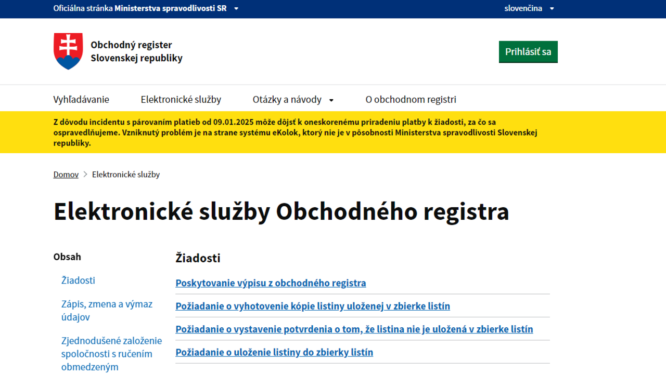This screenshot has height=374, width=666.
Task: Click the Domov breadcrumb link
Action: click(66, 175)
